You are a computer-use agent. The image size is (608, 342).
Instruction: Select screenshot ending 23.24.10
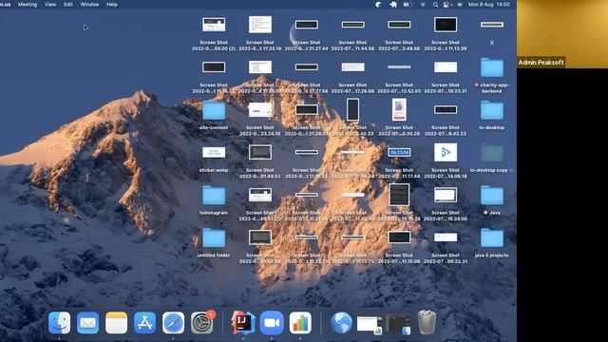pos(260,110)
